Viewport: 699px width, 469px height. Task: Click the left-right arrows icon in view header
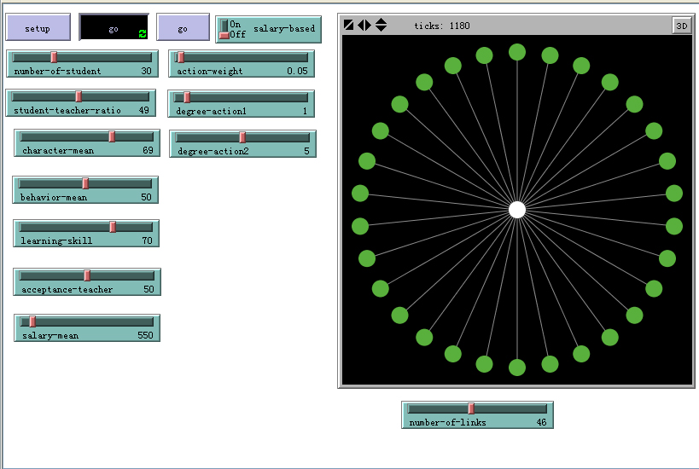[x=364, y=26]
